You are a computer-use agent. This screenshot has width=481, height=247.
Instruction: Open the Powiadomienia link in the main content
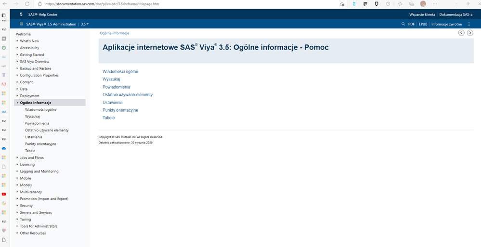tap(116, 87)
